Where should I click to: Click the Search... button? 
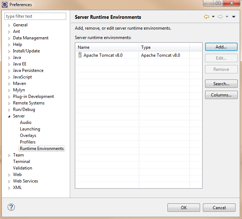[221, 84]
